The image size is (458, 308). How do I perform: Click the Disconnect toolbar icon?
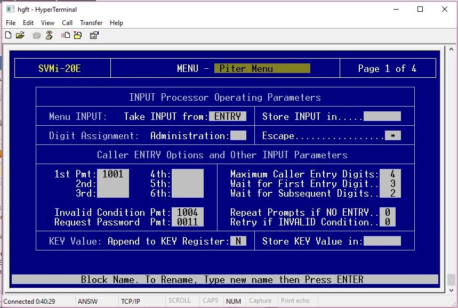click(x=49, y=35)
